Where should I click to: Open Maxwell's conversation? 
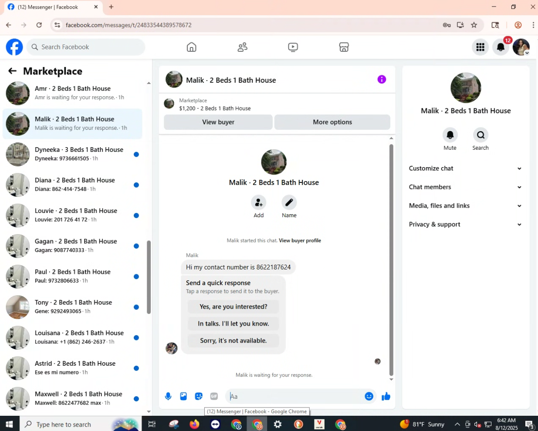pyautogui.click(x=72, y=398)
